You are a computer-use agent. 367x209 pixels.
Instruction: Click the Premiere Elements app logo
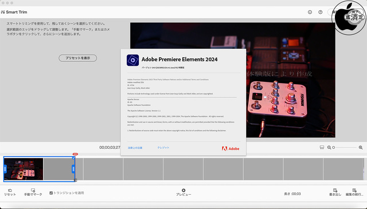click(x=132, y=60)
